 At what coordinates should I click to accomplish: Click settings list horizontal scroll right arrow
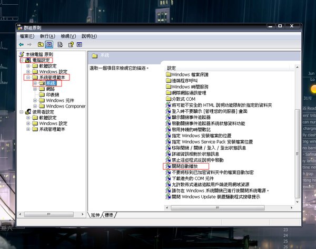pos(291,208)
